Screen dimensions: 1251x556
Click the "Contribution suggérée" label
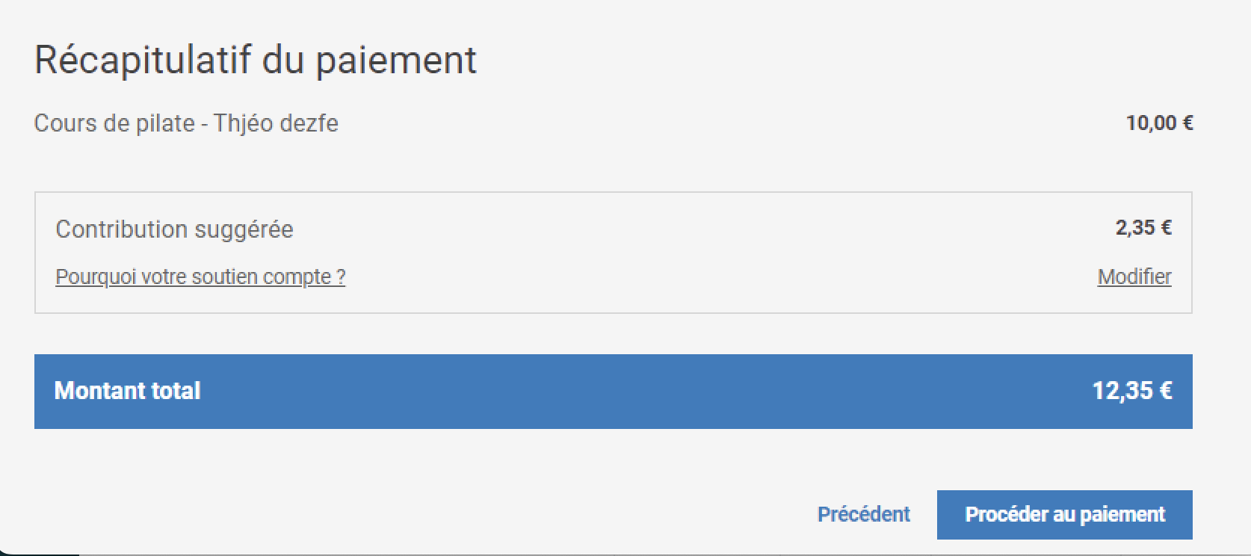coord(174,229)
